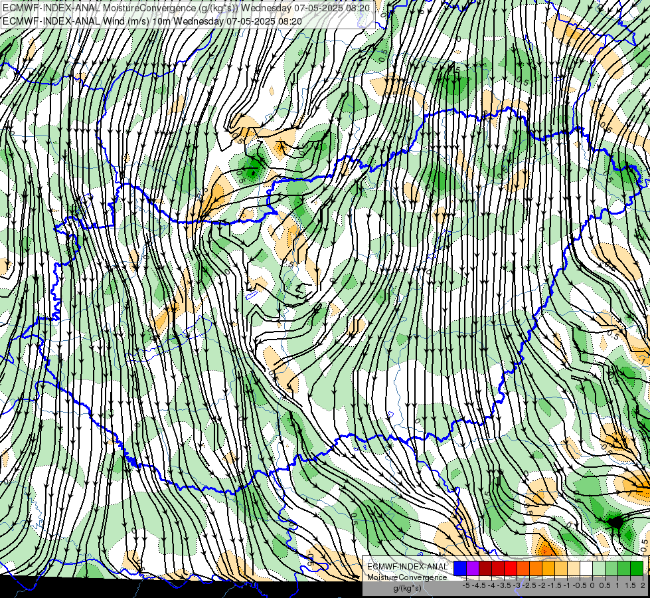Click the medium green swatch between 1 and 1.5
Viewport: 650px width, 598px height.
tap(624, 569)
